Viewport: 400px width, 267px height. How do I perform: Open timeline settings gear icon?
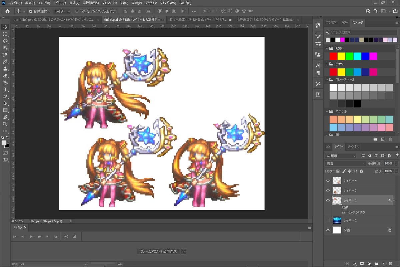pyautogui.click(x=56, y=236)
